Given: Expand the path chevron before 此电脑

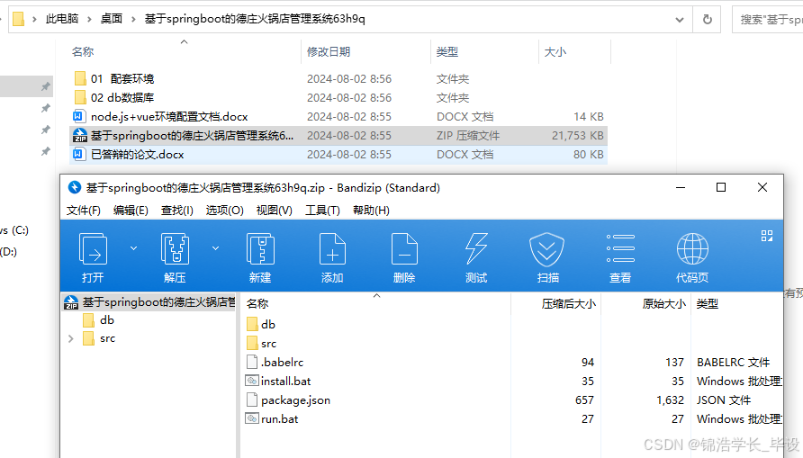Looking at the screenshot, I should 34,20.
